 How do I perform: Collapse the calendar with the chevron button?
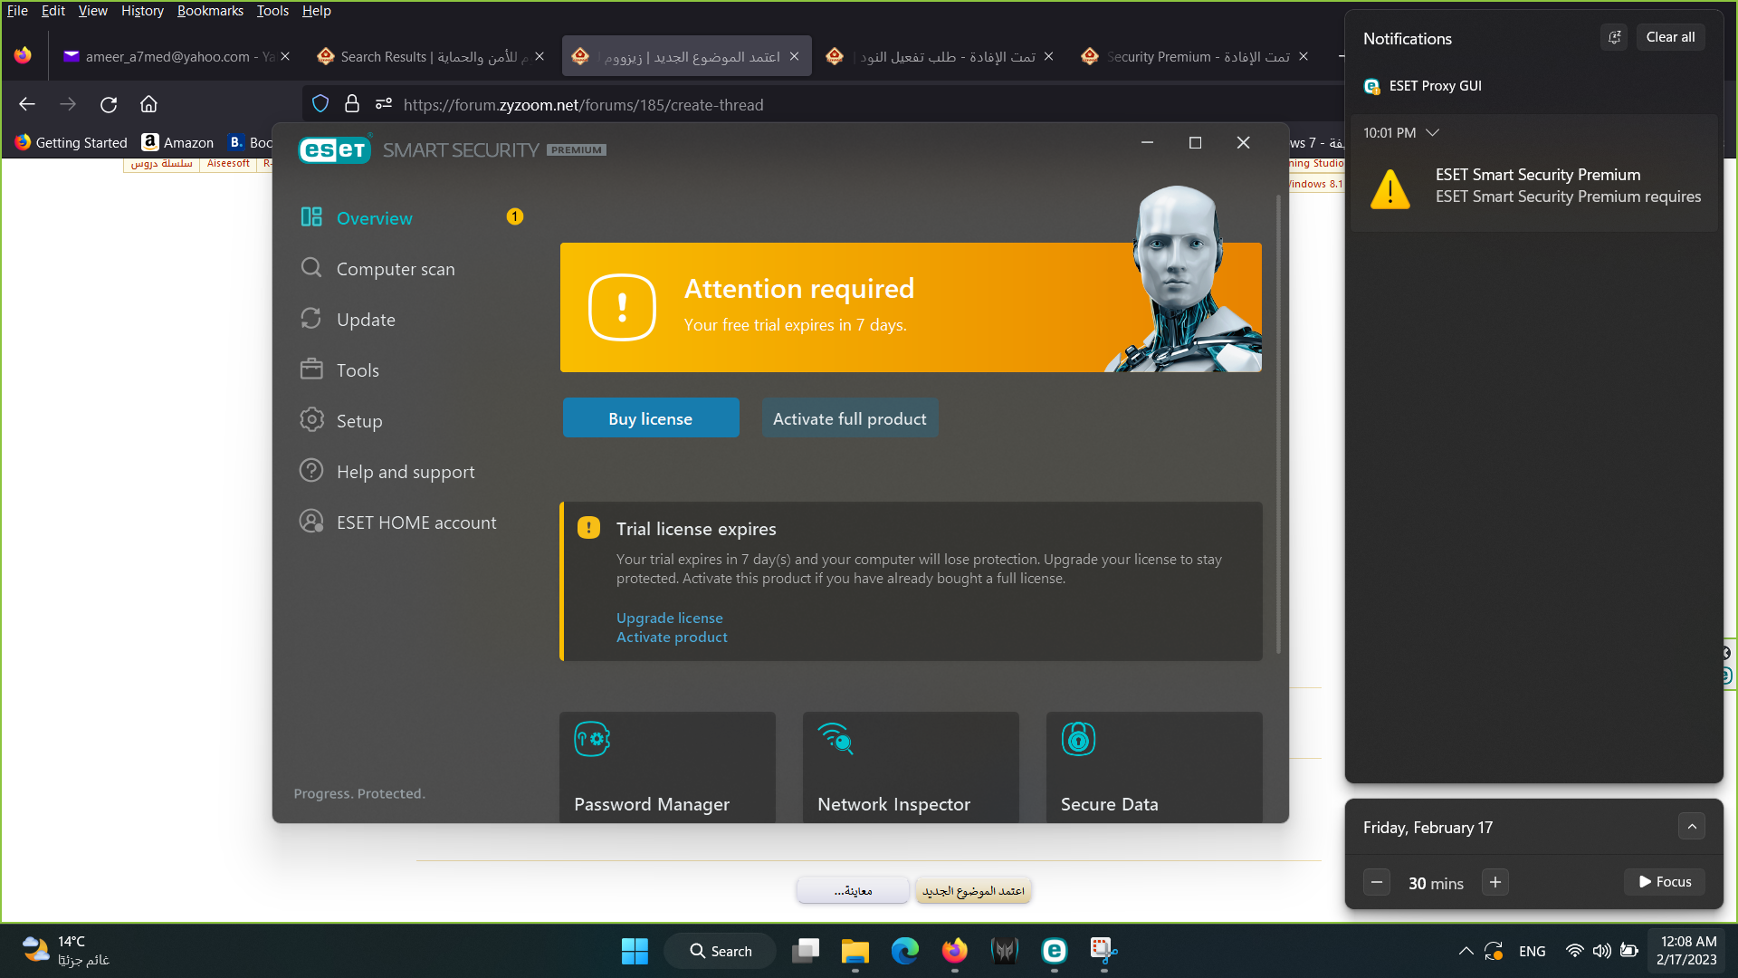(1692, 827)
